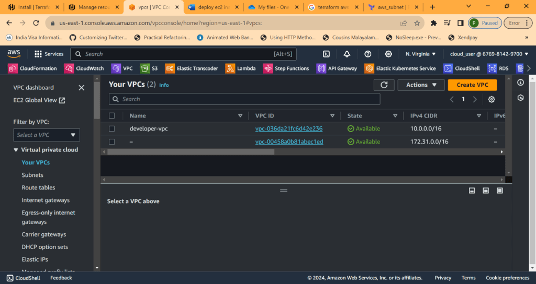Open the N. Virginia region selector
This screenshot has width=536, height=284.
pos(420,54)
